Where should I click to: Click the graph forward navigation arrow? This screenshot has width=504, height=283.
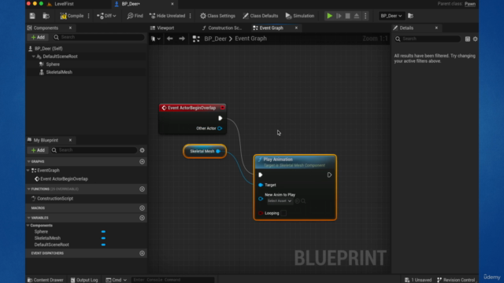(x=182, y=39)
